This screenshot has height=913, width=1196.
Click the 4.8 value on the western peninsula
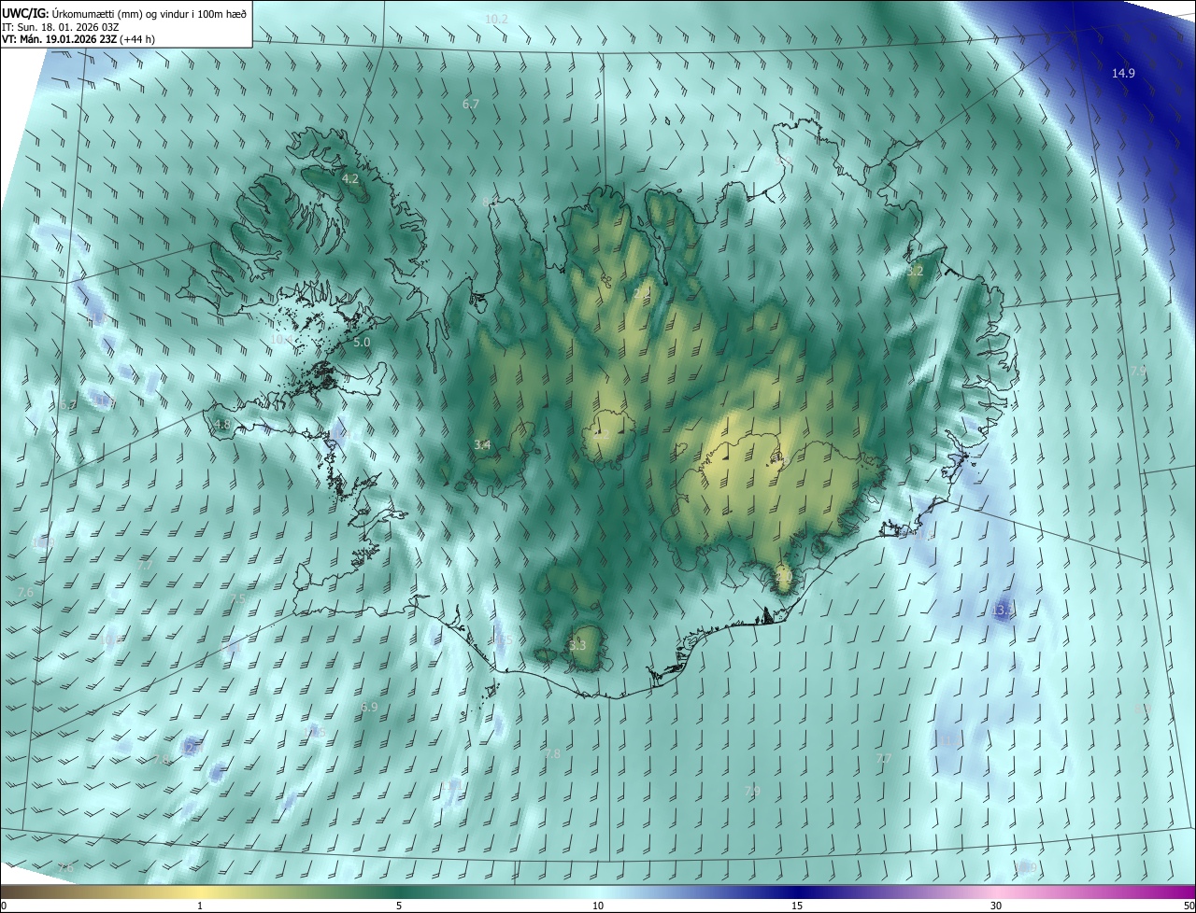click(x=221, y=424)
